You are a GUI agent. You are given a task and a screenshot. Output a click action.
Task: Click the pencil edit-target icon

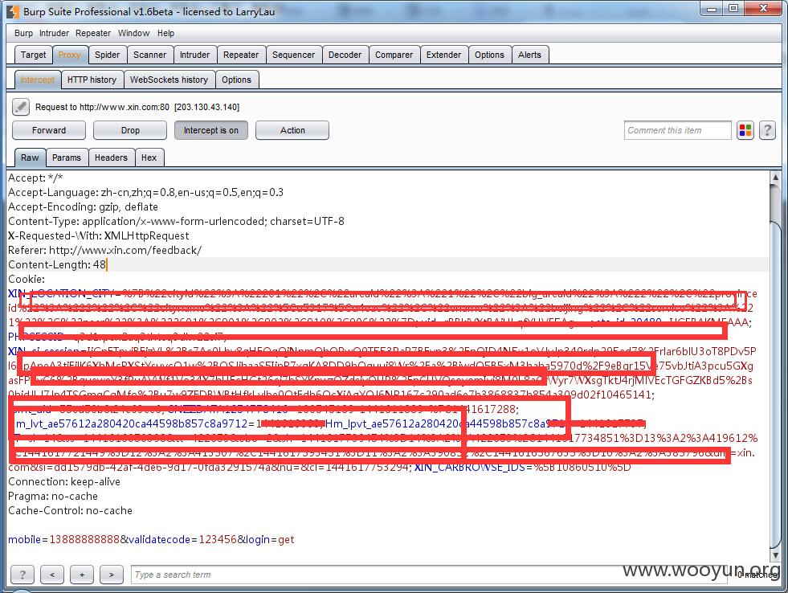(21, 107)
